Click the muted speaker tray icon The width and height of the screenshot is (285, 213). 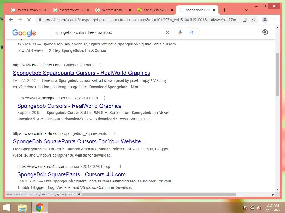coord(259,208)
